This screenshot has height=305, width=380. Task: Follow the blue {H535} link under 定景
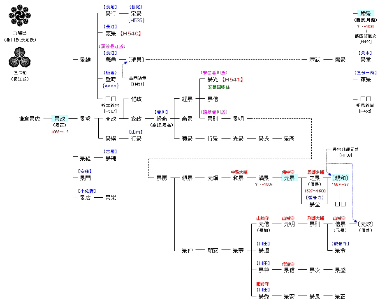pyautogui.click(x=136, y=20)
